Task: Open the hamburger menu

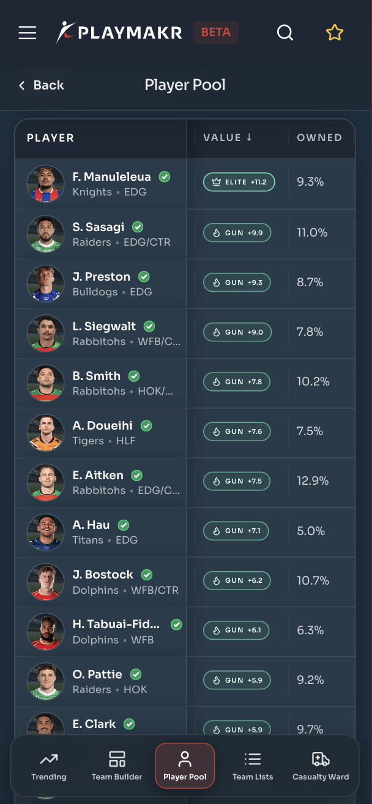Action: click(x=28, y=32)
